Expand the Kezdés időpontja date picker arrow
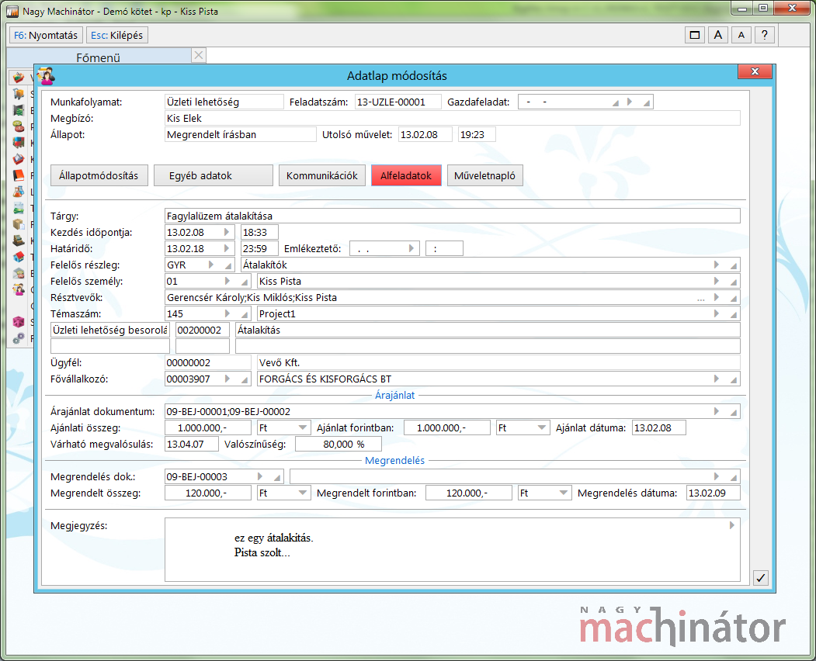This screenshot has width=816, height=661. pyautogui.click(x=227, y=232)
